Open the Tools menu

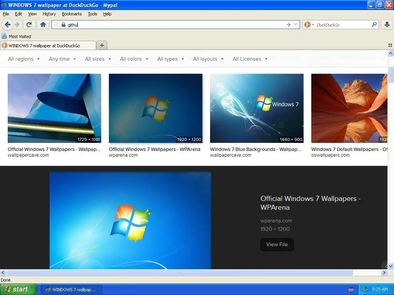[92, 14]
